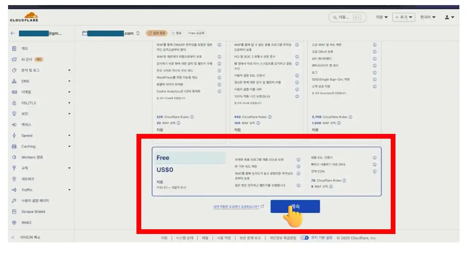Viewport: 467px width, 262px height.
Task: Toggle the cookie preferences switch in footer
Action: (305, 238)
